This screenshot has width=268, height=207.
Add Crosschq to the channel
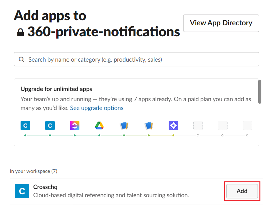pyautogui.click(x=242, y=191)
